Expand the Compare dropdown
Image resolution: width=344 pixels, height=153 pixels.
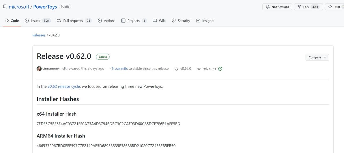click(317, 57)
